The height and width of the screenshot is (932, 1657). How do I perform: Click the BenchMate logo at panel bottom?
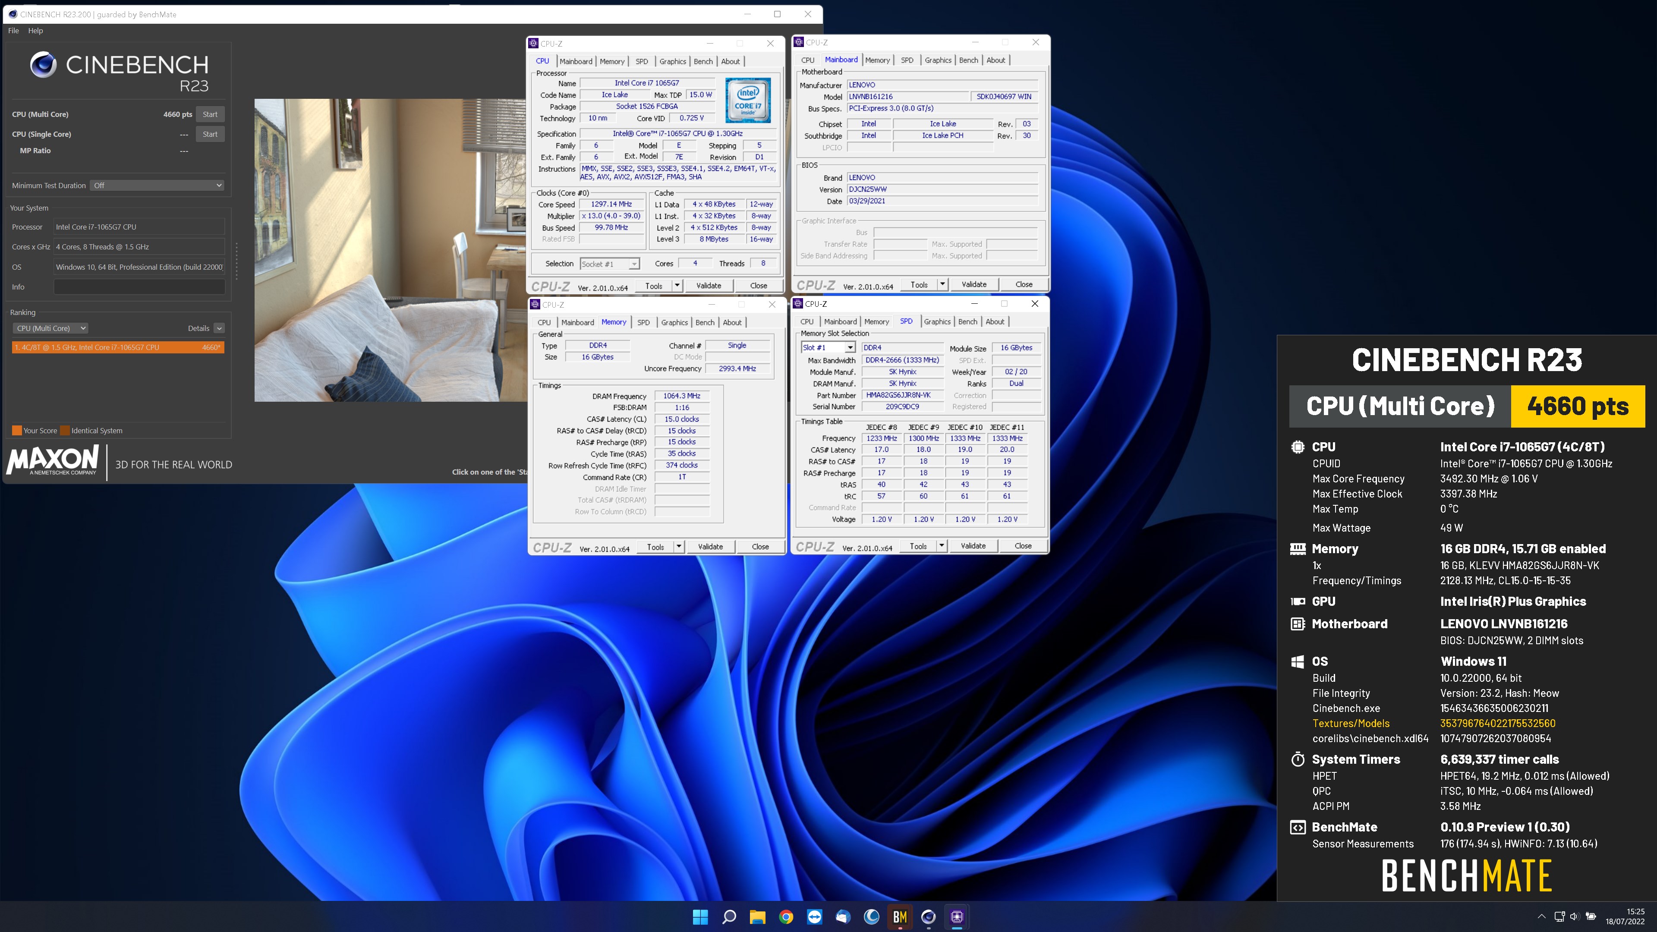point(1467,875)
